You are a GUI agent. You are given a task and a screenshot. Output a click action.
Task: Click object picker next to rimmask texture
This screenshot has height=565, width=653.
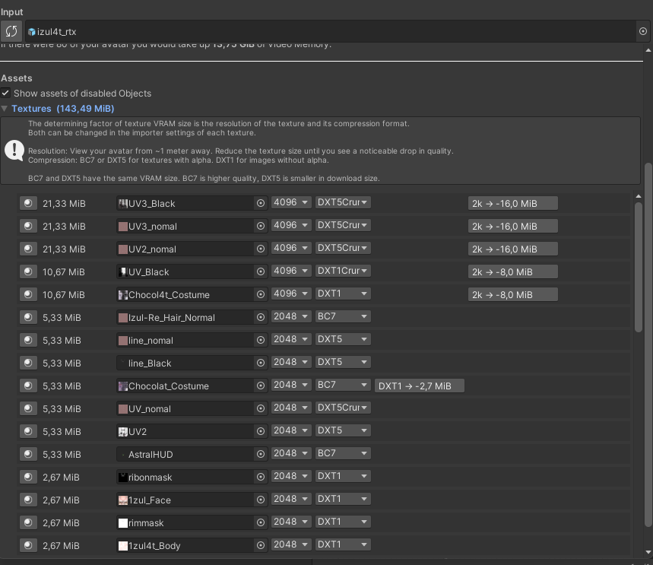pyautogui.click(x=261, y=522)
